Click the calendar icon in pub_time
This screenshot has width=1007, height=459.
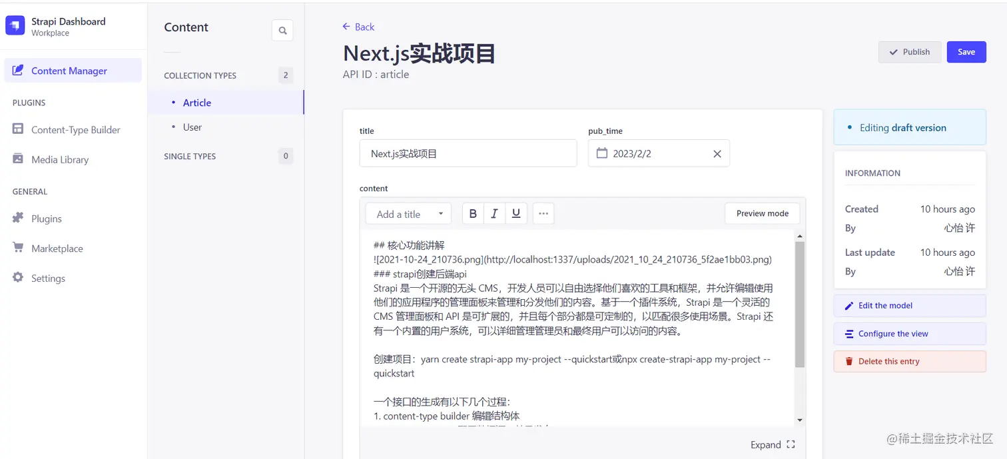(x=602, y=153)
